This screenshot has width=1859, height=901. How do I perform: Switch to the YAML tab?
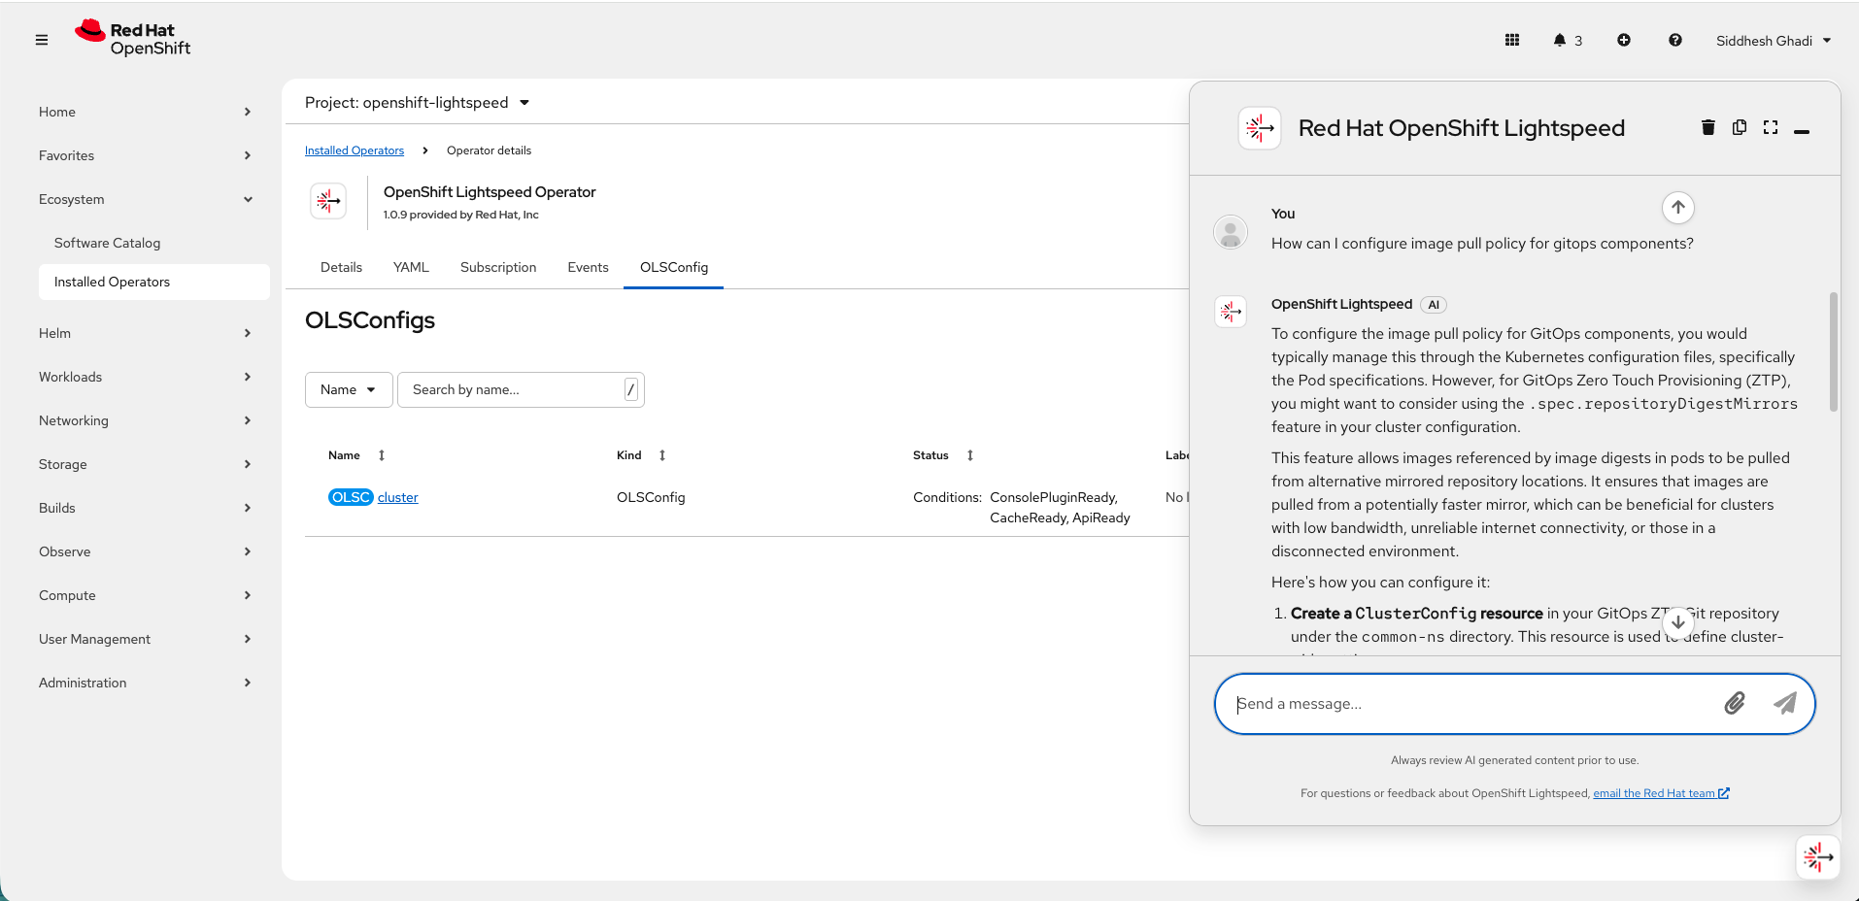(411, 267)
